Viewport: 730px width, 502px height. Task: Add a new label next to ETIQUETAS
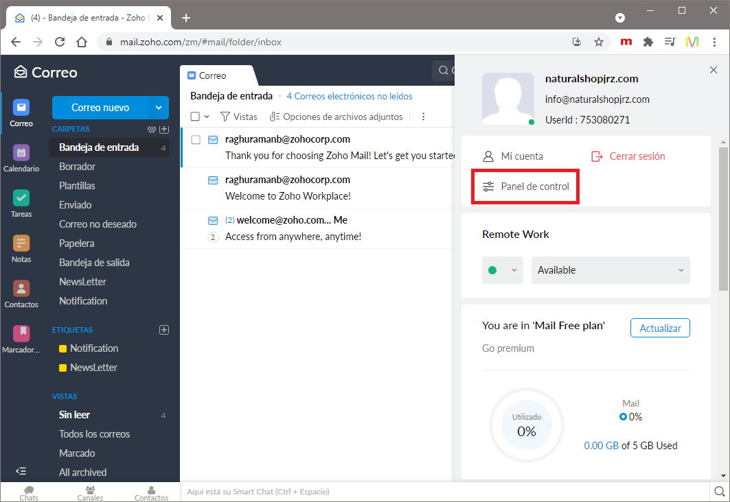click(164, 330)
